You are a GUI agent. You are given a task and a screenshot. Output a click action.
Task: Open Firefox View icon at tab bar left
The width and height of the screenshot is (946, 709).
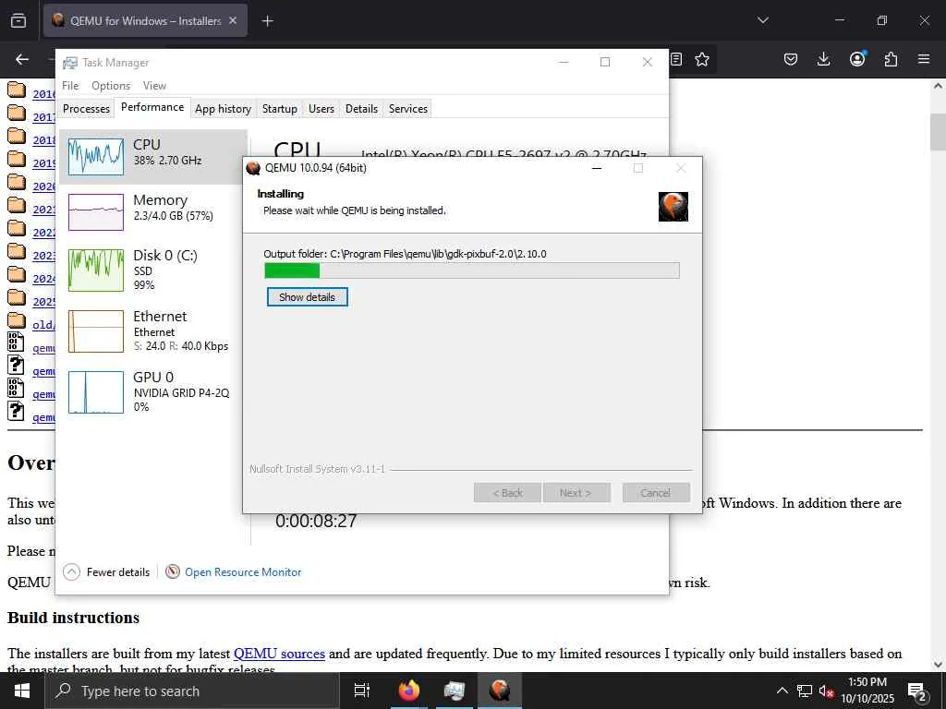[x=18, y=20]
